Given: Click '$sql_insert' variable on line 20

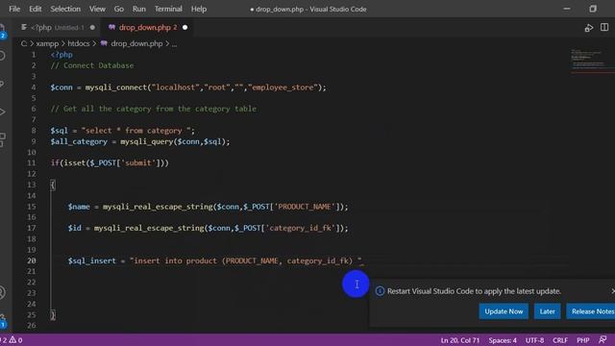Looking at the screenshot, I should coord(92,260).
